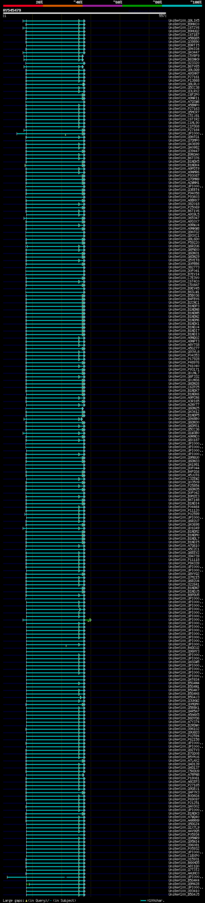Screen dimensions: 205x903
Task: Select the UniRef100_Q1W3B0 label
Action: pyautogui.click(x=184, y=433)
